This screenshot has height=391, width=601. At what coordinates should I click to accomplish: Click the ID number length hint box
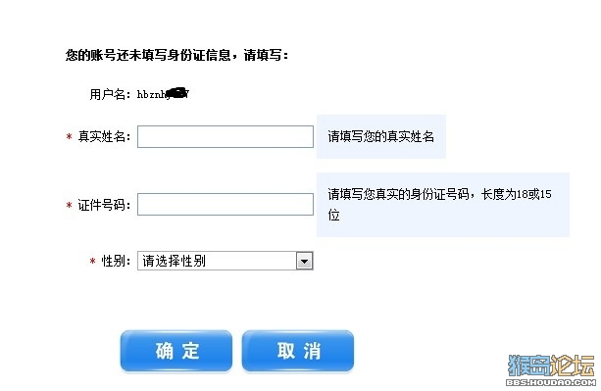[443, 205]
